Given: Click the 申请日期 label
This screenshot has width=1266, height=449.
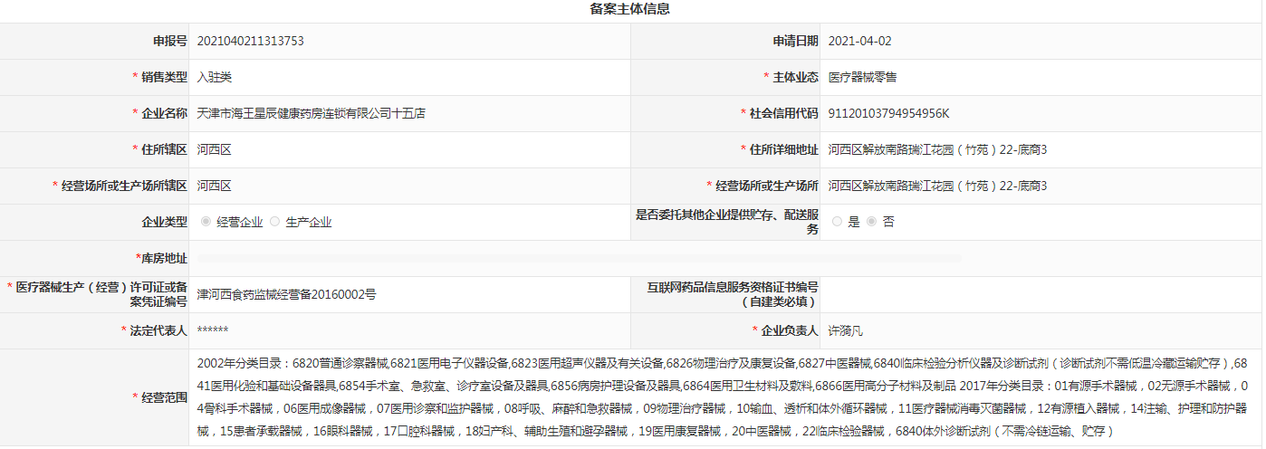Looking at the screenshot, I should pos(795,42).
